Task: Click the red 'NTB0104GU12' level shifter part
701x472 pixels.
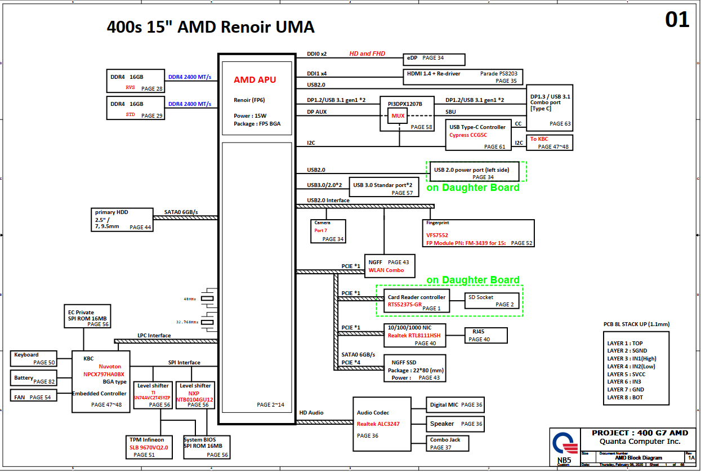Action: pos(194,399)
